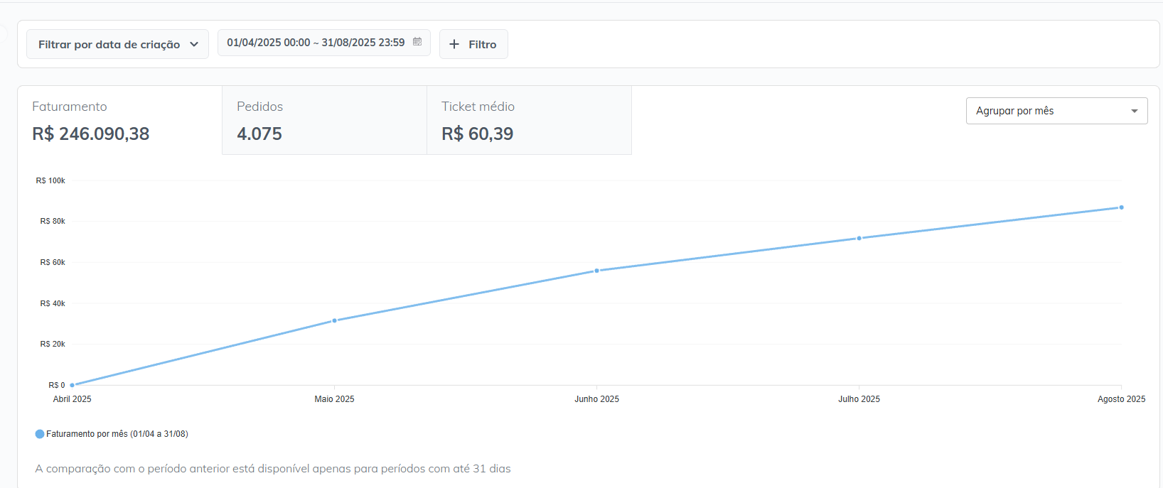
Task: Switch to the Ticket médio metric tab
Action: pyautogui.click(x=530, y=120)
